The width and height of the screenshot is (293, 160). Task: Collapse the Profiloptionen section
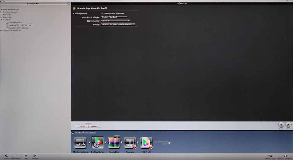tap(74, 14)
